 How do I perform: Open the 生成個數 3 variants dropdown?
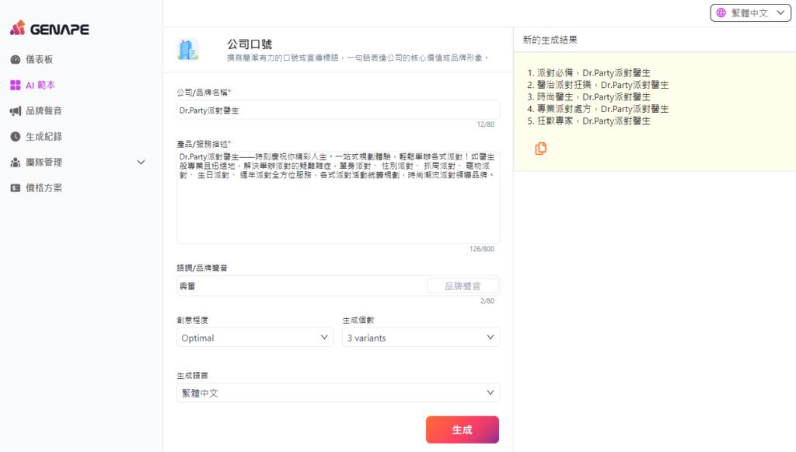(421, 337)
